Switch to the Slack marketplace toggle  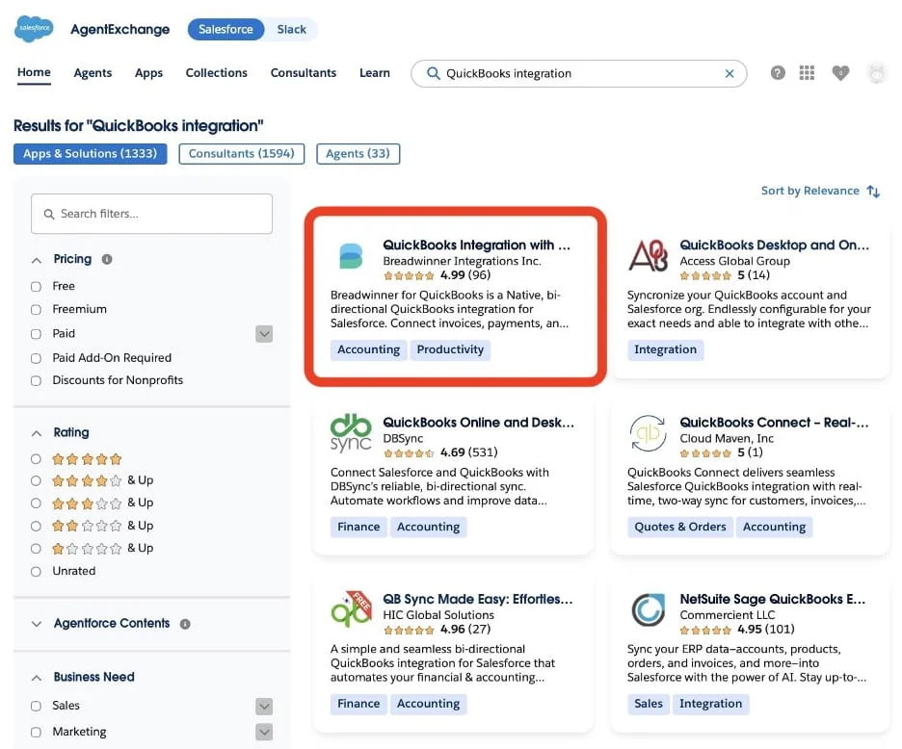click(x=291, y=29)
